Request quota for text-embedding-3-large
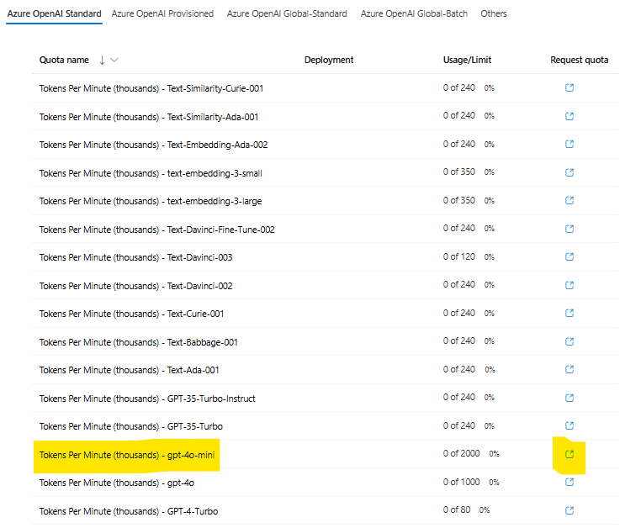The height and width of the screenshot is (528, 641). [569, 200]
